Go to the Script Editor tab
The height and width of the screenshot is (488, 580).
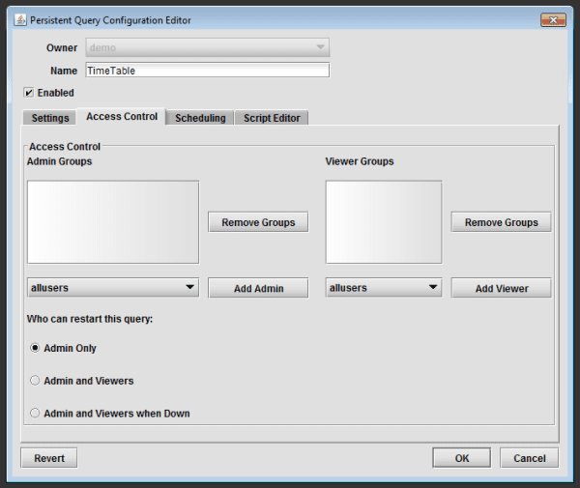272,118
